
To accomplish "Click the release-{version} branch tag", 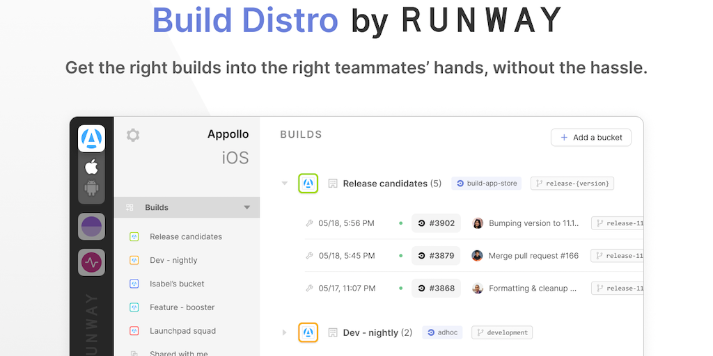I will 572,184.
